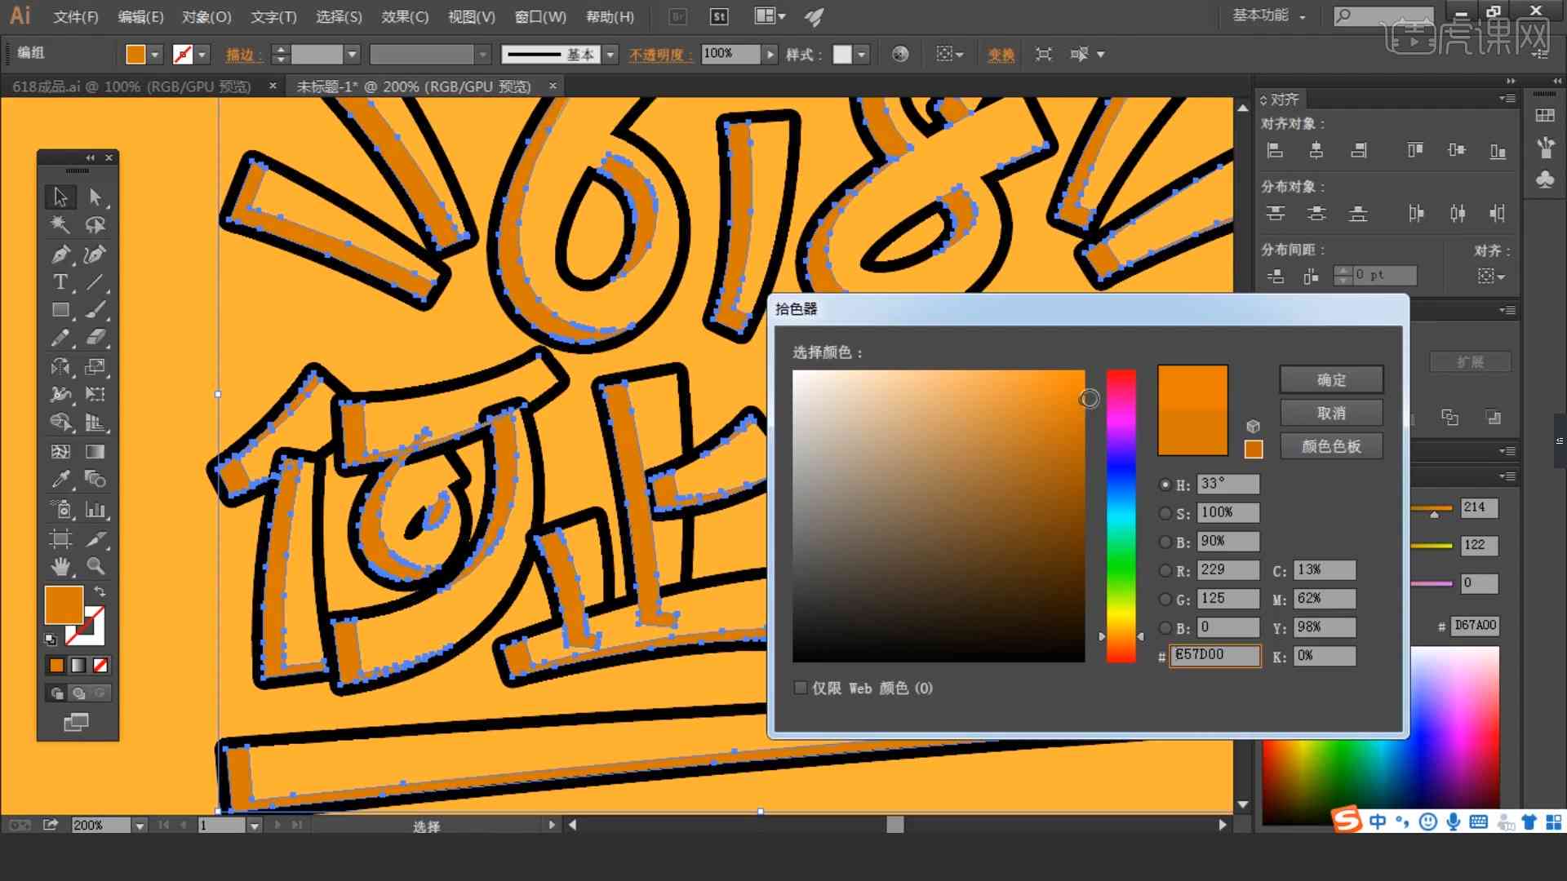Select the R red radio button
This screenshot has height=881, width=1567.
point(1165,571)
